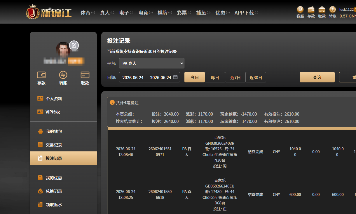Screen dimensions: 356x214
Task: Select 投注记录 in sidebar
Action: pos(63,158)
